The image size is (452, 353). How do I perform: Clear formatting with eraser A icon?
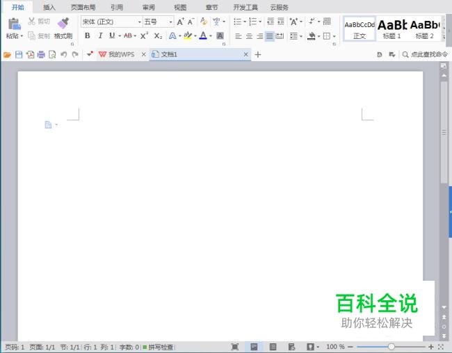coord(204,21)
